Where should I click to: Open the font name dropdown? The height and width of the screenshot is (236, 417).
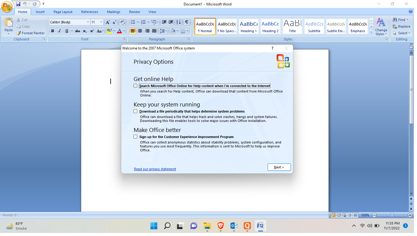88,22
